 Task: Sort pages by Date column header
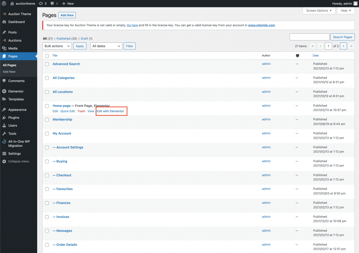pyautogui.click(x=316, y=56)
